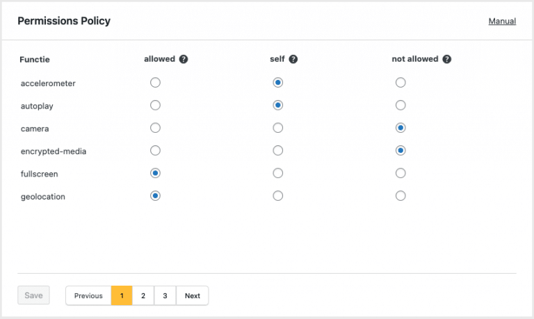Set fullscreen to self
The image size is (534, 319).
(x=278, y=173)
